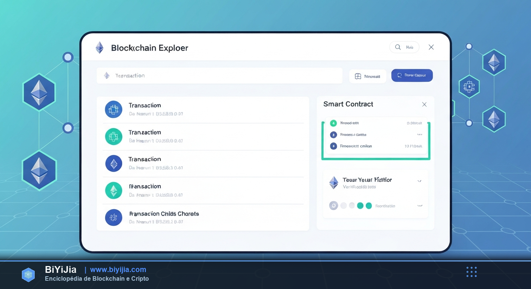Open the ellipsis menu on the second contract row

coord(420,134)
